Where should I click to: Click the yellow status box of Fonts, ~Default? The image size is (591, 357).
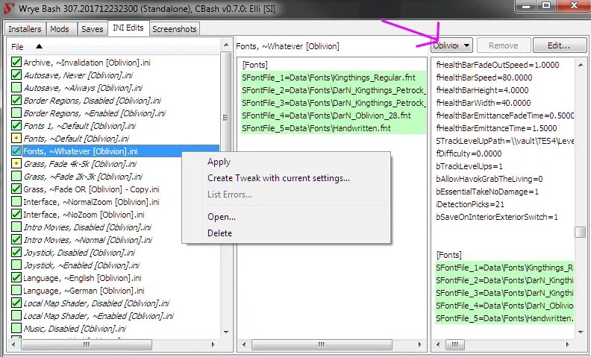point(16,138)
